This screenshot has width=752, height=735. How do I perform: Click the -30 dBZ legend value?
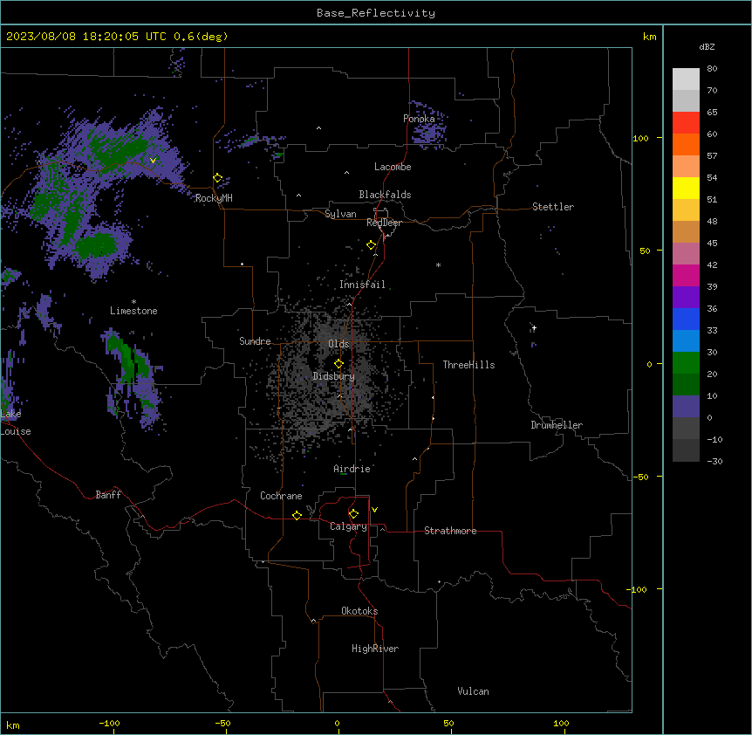[x=714, y=462]
